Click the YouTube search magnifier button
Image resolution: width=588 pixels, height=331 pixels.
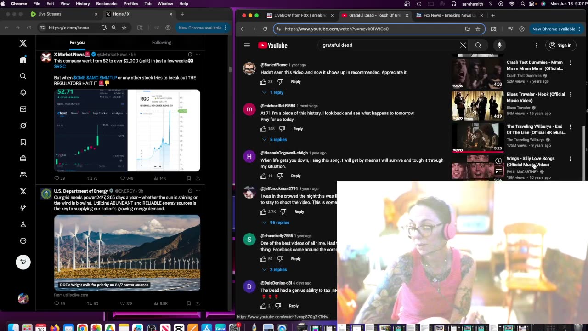point(478,45)
